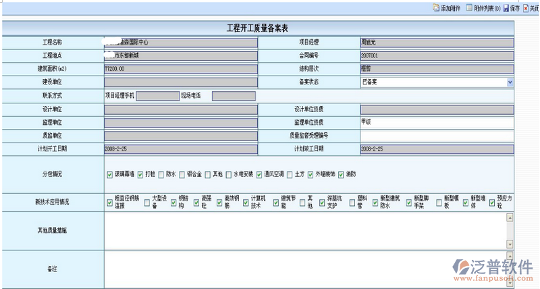
Task: Click the 现场电话 input field
Action: pos(233,96)
